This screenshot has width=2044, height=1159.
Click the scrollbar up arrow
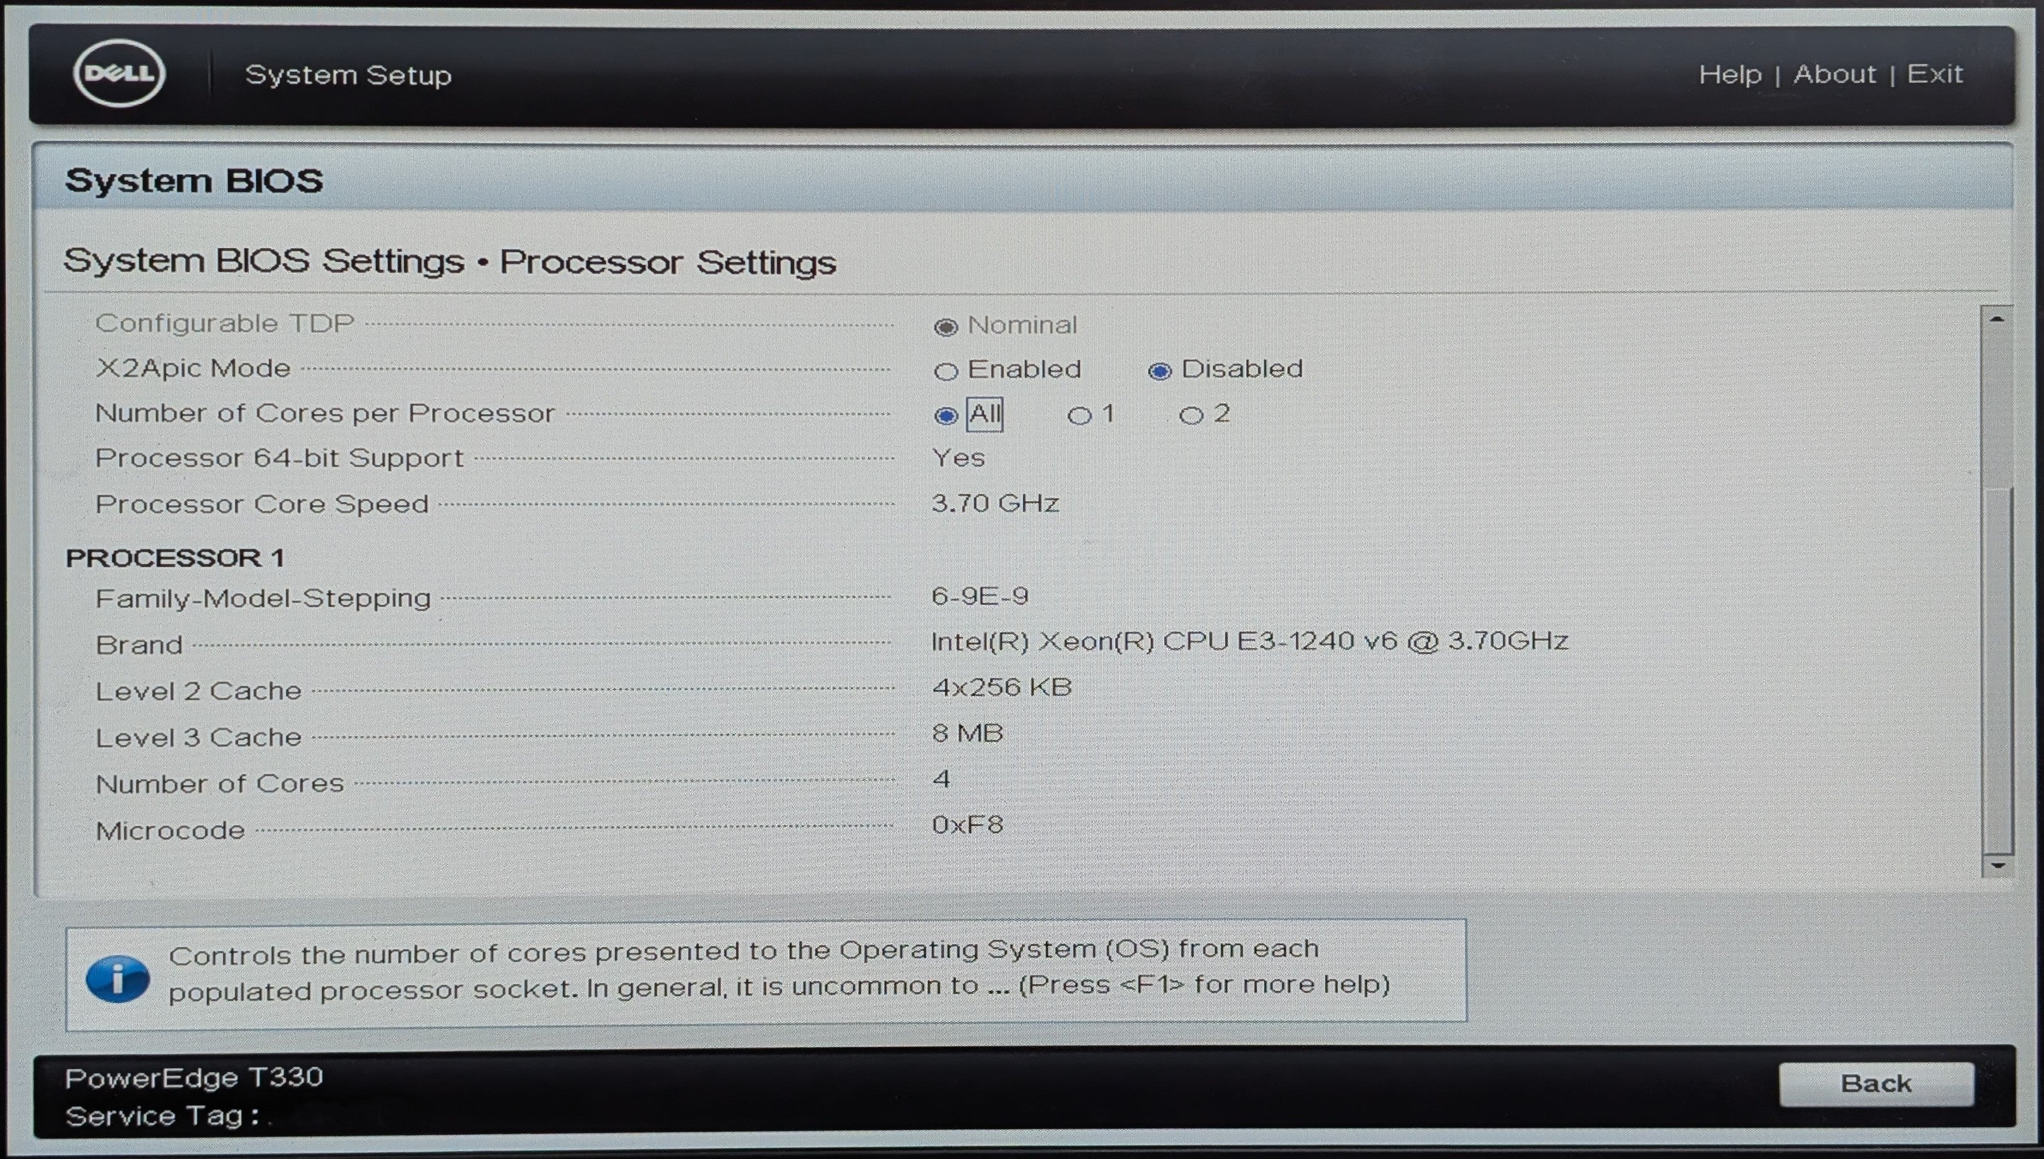pyautogui.click(x=1996, y=319)
